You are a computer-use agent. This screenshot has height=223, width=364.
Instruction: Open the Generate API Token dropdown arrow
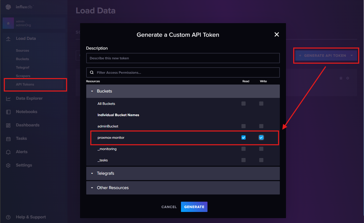pyautogui.click(x=352, y=55)
